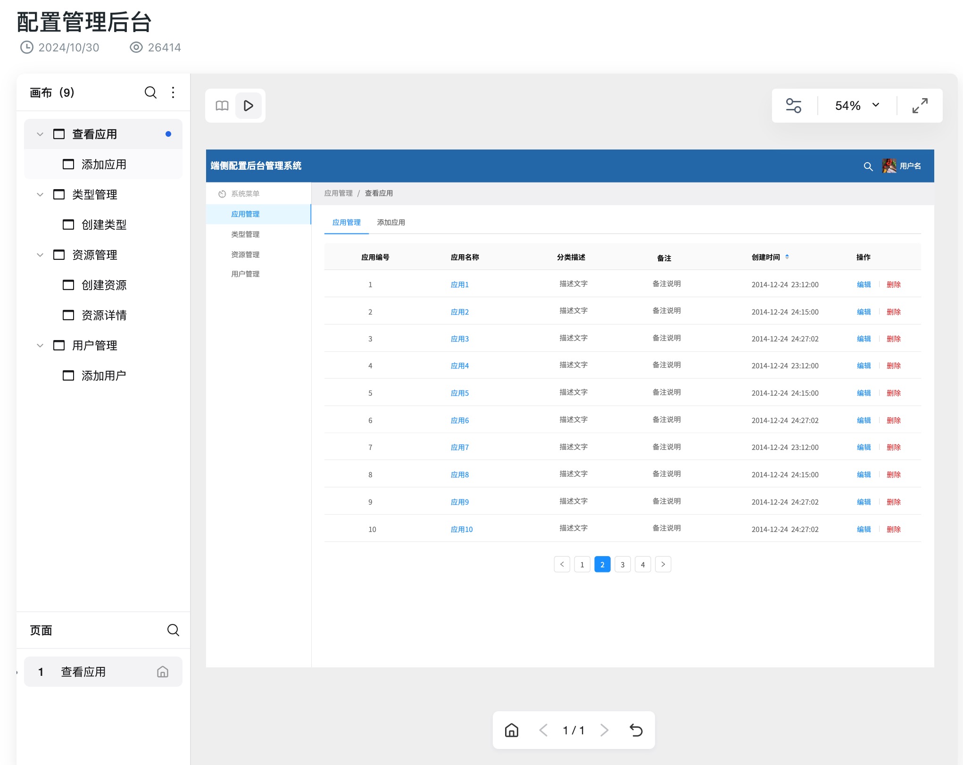The image size is (963, 765).
Task: Click the undo/return arrow in bottom bar
Action: click(636, 730)
